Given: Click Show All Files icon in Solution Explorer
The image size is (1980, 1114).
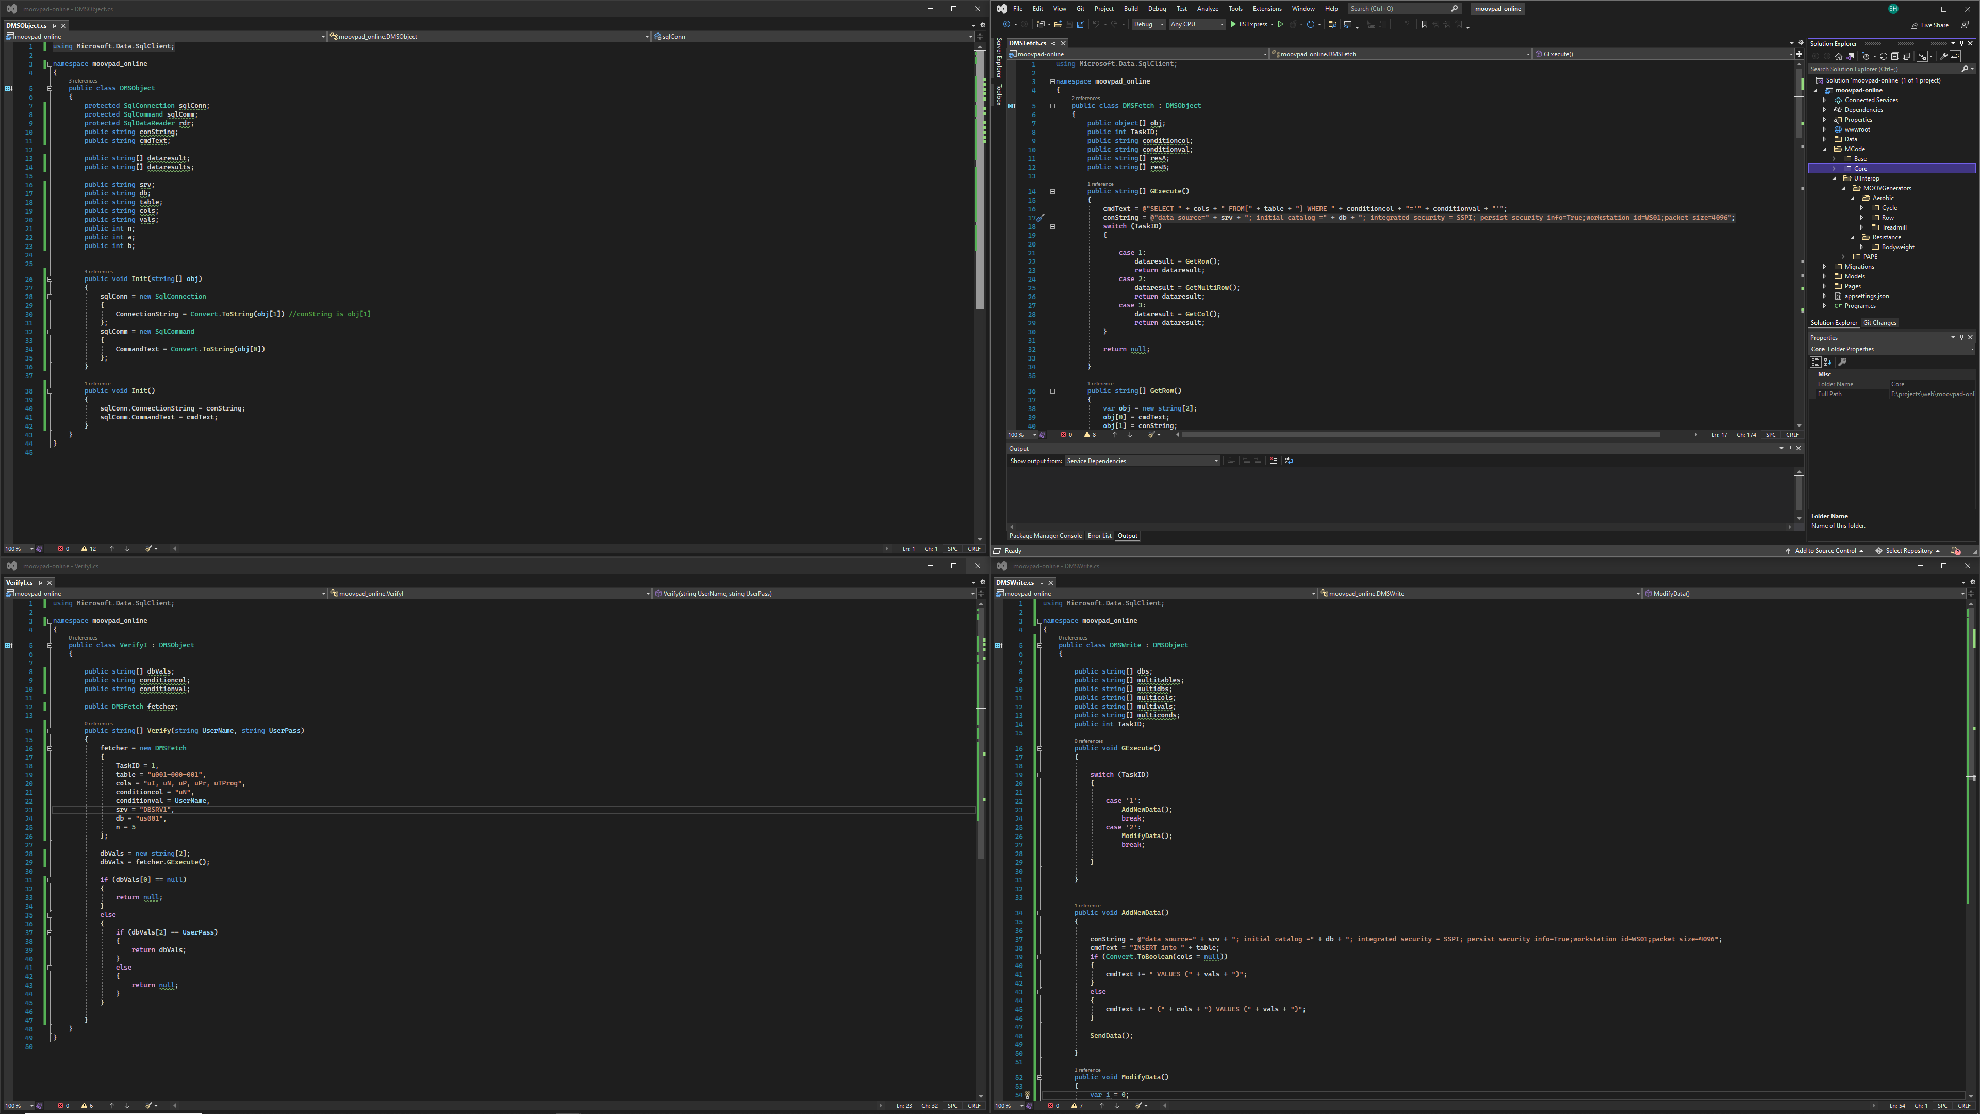Looking at the screenshot, I should pyautogui.click(x=1906, y=56).
